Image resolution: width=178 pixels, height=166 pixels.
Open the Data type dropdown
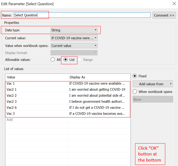click(74, 30)
